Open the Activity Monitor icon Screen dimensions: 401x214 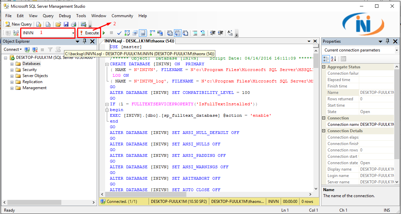83,24
